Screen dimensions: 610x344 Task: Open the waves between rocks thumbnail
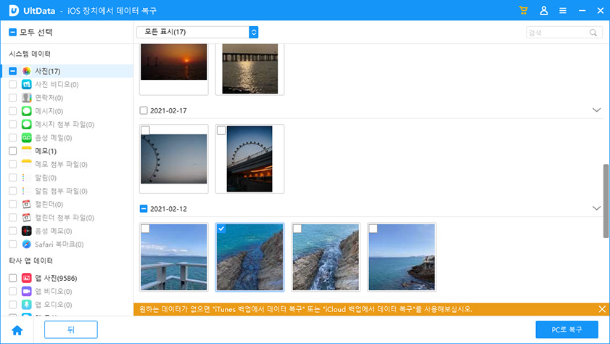tap(326, 257)
